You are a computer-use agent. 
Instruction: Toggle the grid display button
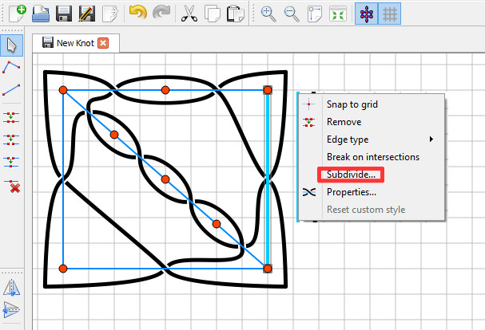click(389, 14)
